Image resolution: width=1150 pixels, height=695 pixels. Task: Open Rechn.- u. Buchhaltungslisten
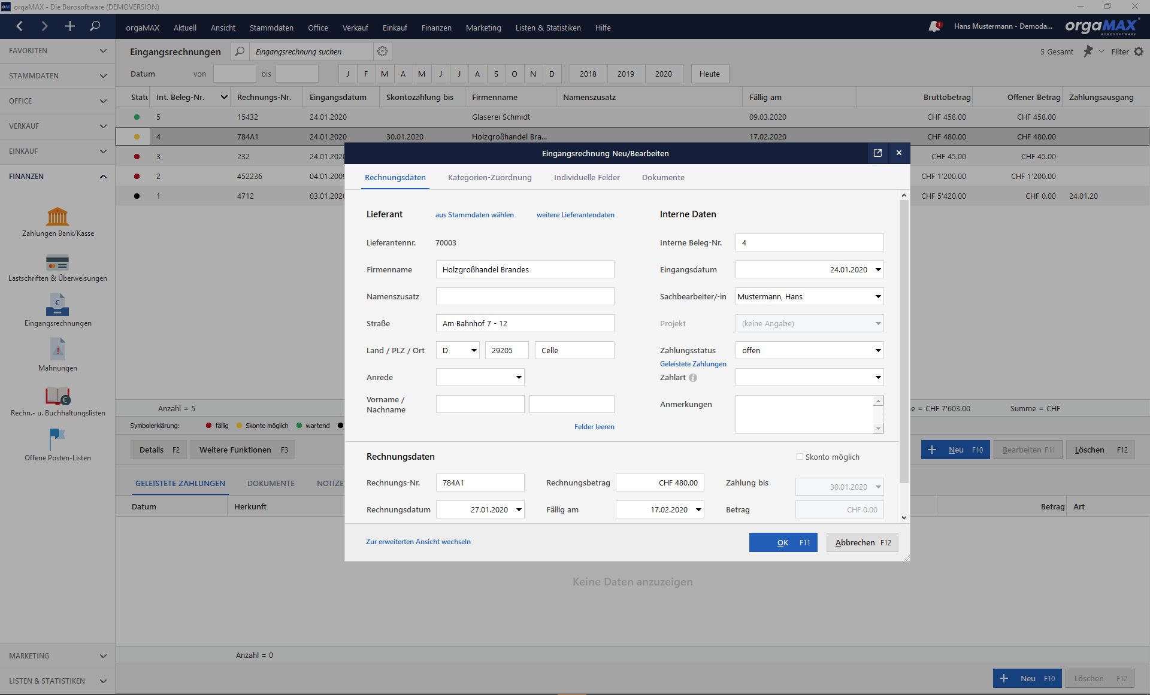(57, 402)
